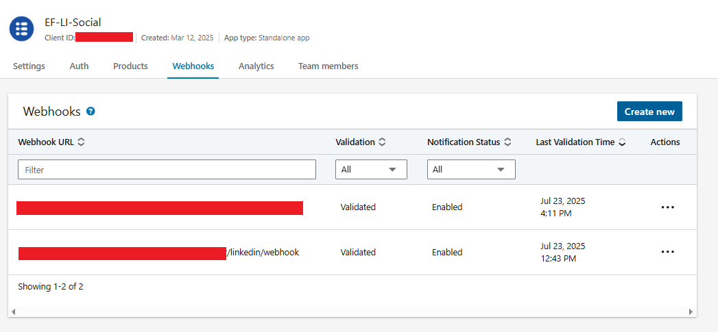This screenshot has height=332, width=718.
Task: Open actions menu for the 4:11 PM webhook
Action: pyautogui.click(x=667, y=207)
